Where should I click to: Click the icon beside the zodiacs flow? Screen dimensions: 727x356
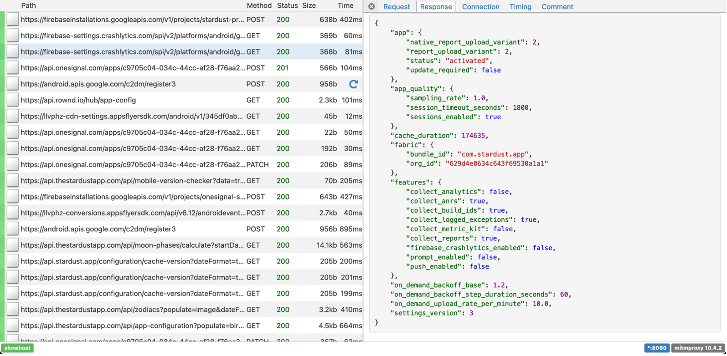pyautogui.click(x=13, y=310)
